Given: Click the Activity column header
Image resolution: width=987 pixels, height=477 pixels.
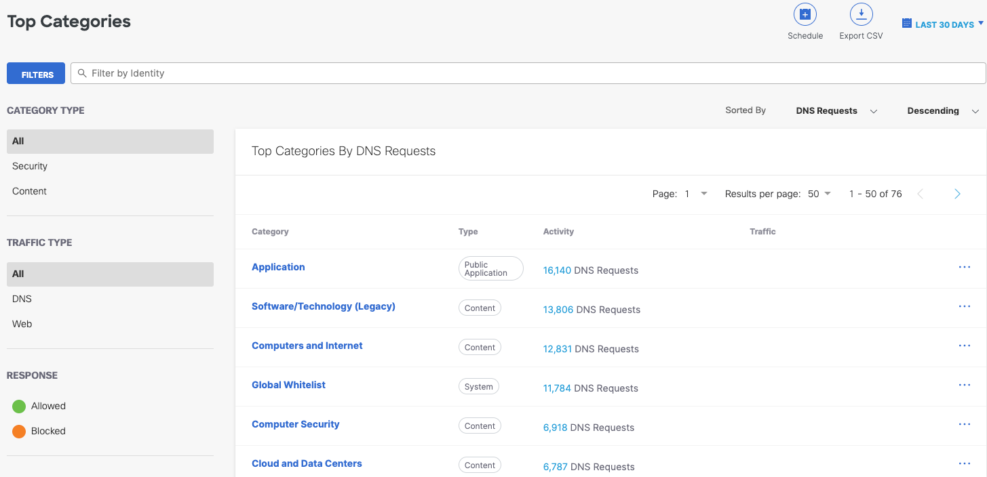Looking at the screenshot, I should tap(558, 232).
